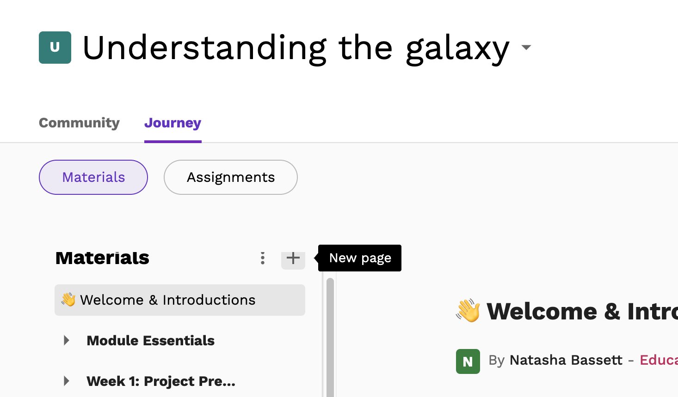This screenshot has width=678, height=397.
Task: Click waving hand emoji in sidebar item
Action: [x=68, y=300]
